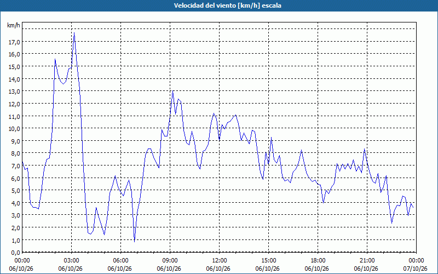The height and width of the screenshot is (274, 438).
Task: Click the 14,0 y-axis label
Action: [x=14, y=79]
